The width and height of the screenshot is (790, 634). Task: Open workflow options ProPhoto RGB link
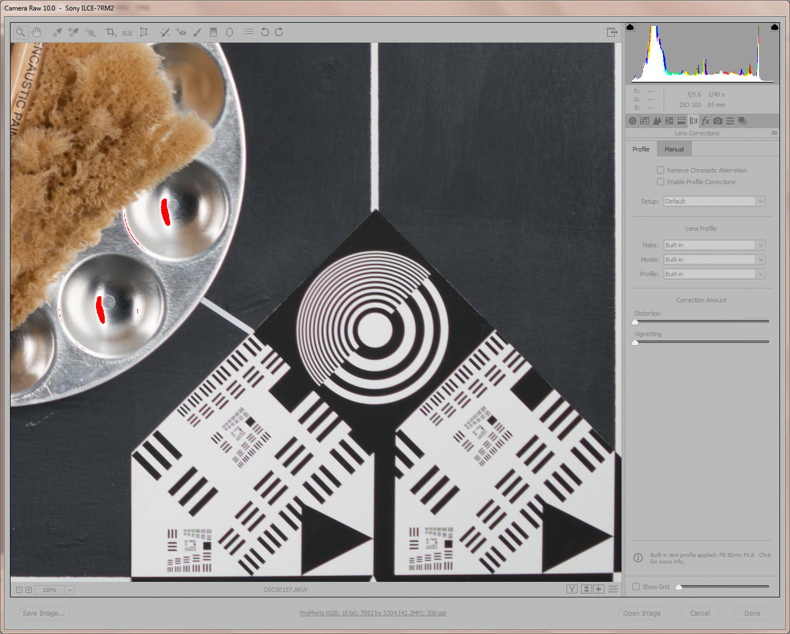pos(373,613)
